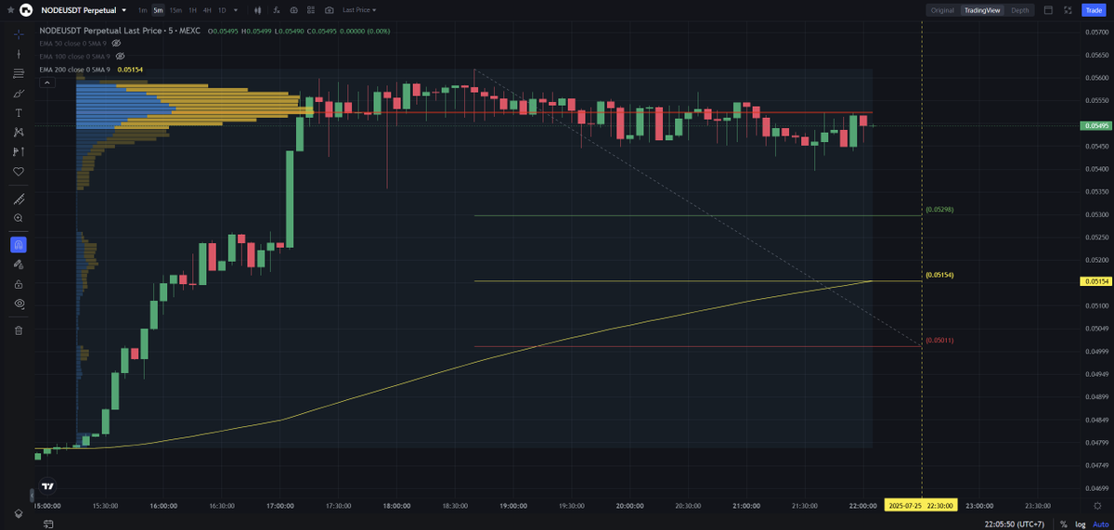Toggle hide all drawings eye icon
Image resolution: width=1114 pixels, height=530 pixels.
[19, 304]
